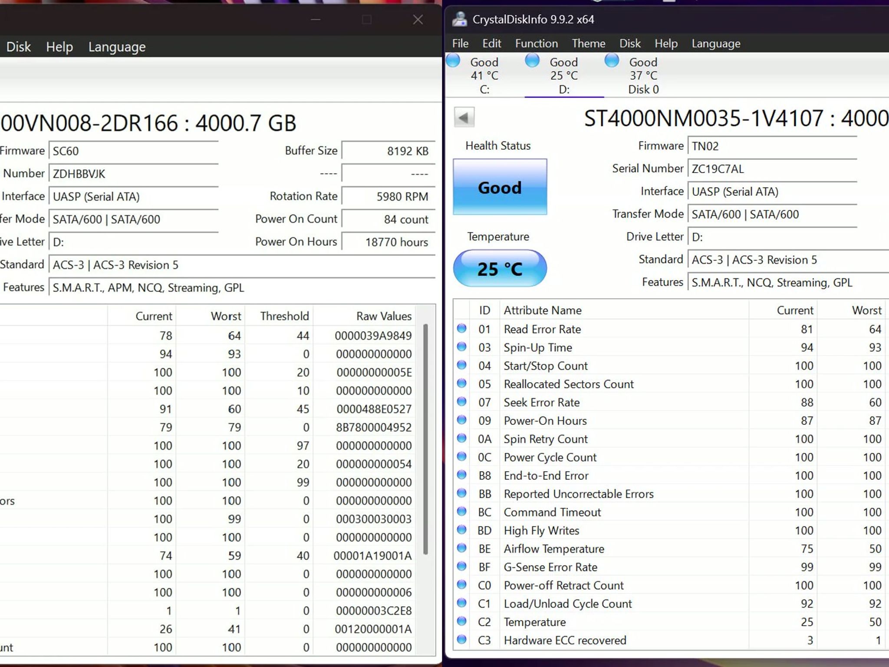Click the Rotation Rate field 5980 RPM

point(389,196)
